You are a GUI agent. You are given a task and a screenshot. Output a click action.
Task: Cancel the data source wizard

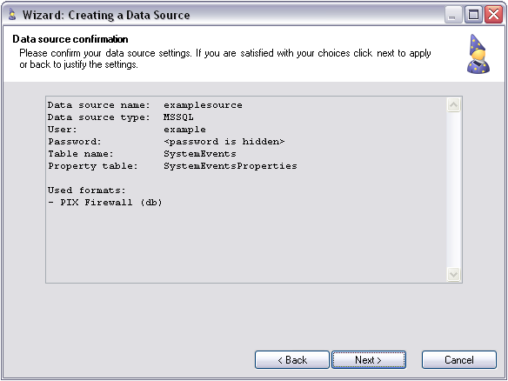(459, 360)
